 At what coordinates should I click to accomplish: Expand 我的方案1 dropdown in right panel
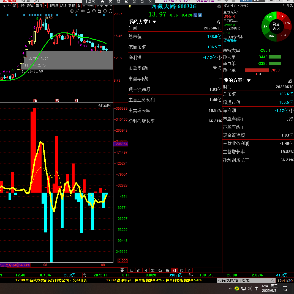pos(249,81)
